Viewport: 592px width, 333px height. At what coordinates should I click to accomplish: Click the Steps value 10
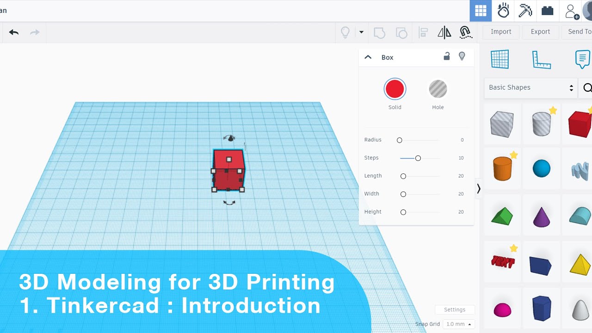tap(461, 158)
